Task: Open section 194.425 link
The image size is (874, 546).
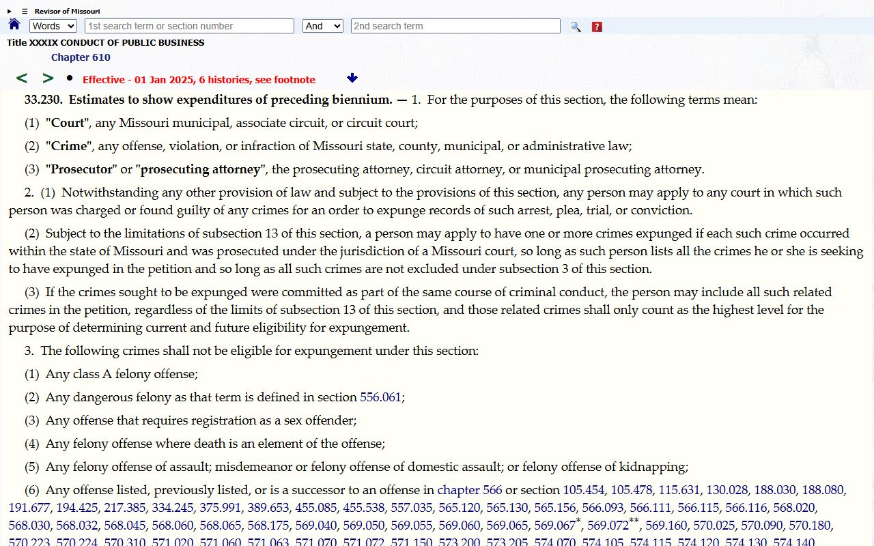Action: click(x=77, y=508)
